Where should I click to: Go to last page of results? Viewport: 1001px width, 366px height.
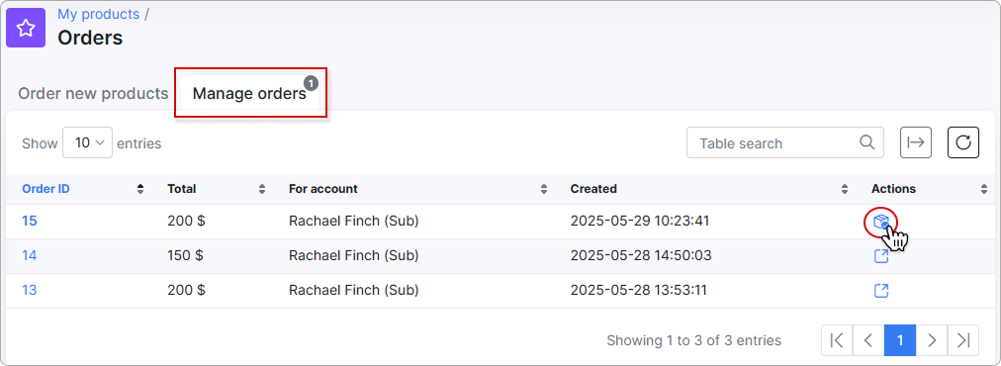963,340
